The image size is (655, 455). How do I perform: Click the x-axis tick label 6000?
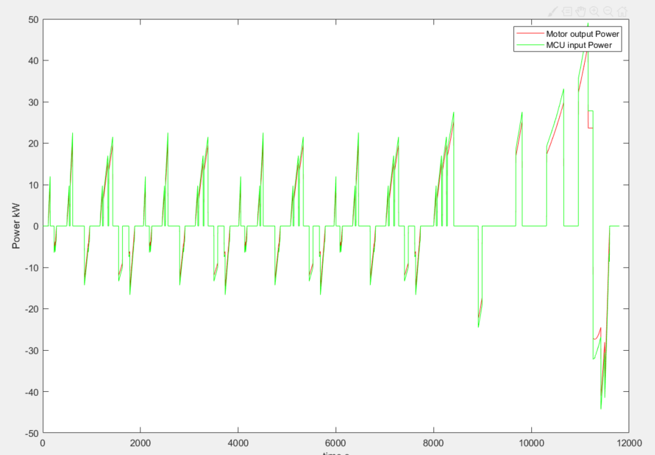pyautogui.click(x=335, y=443)
